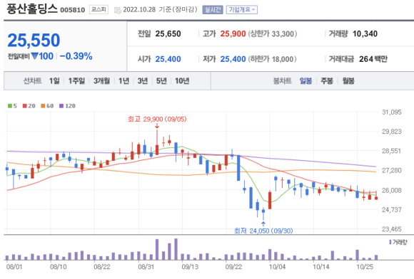Select the 3년 line chart tab

[143, 81]
